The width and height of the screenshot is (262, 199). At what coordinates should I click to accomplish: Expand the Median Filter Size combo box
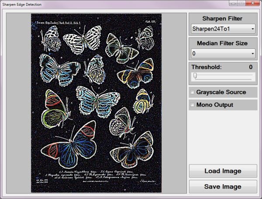pos(223,54)
